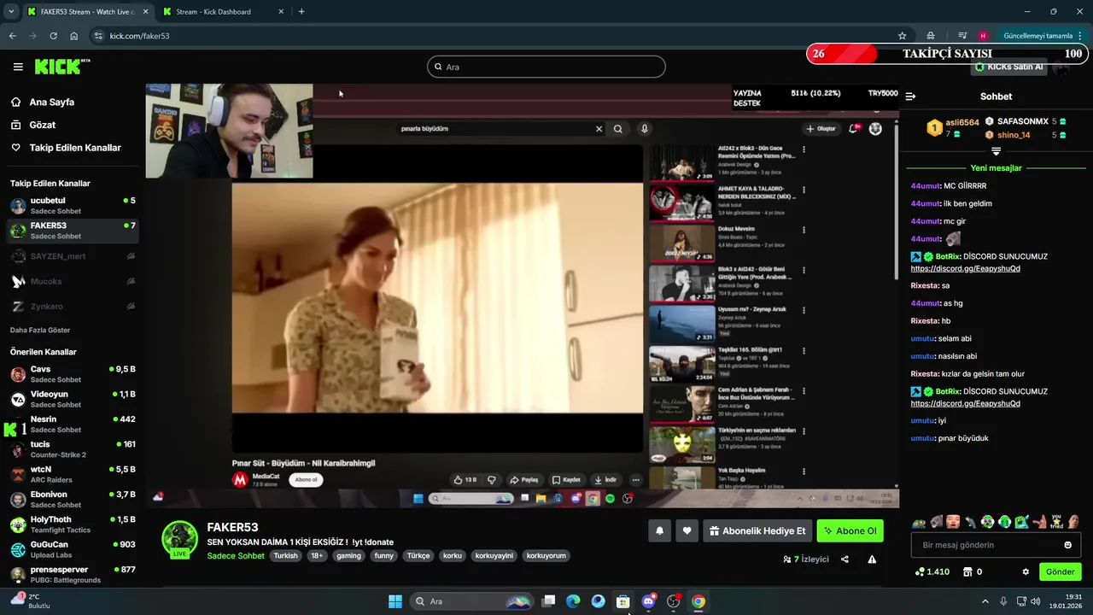The height and width of the screenshot is (615, 1093).
Task: Open Task View on taskbar
Action: tap(548, 601)
